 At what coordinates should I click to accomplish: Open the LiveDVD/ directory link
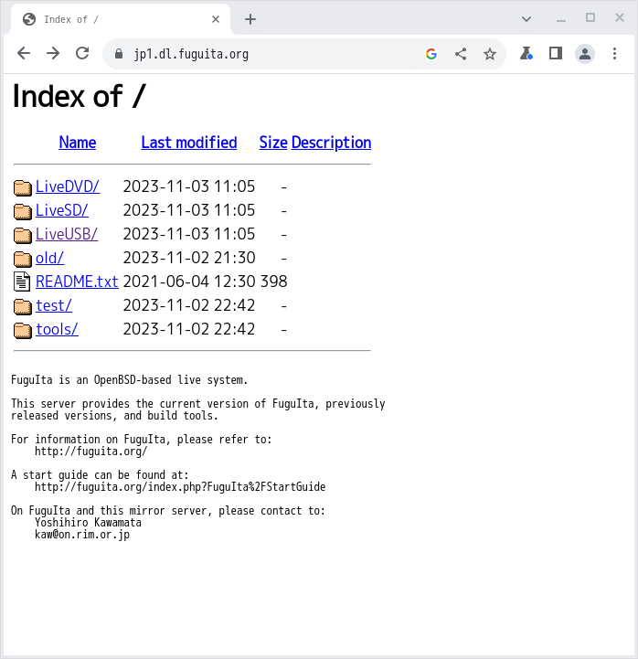[x=67, y=186]
